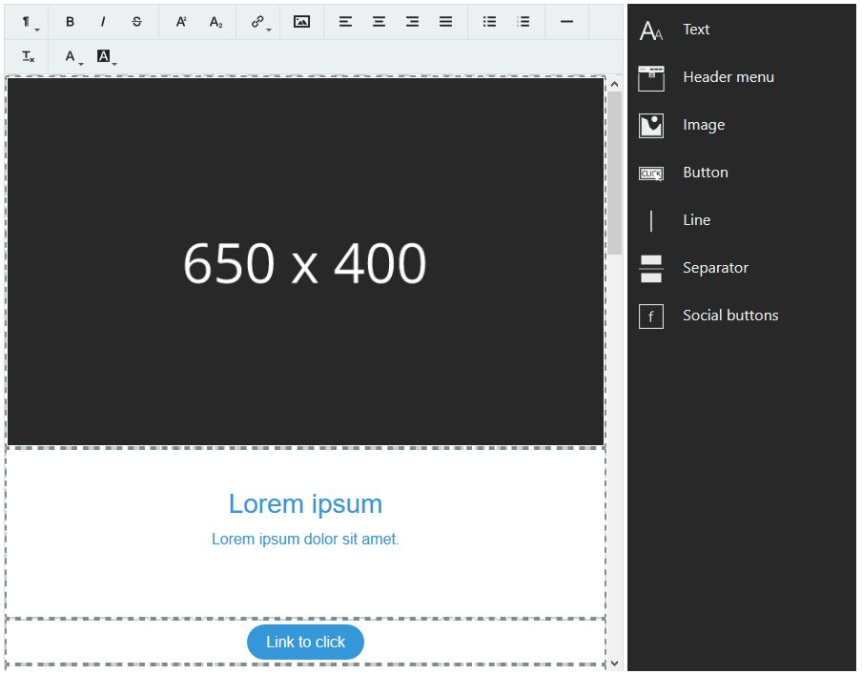The height and width of the screenshot is (674, 862).
Task: Toggle bold formatting
Action: (70, 22)
